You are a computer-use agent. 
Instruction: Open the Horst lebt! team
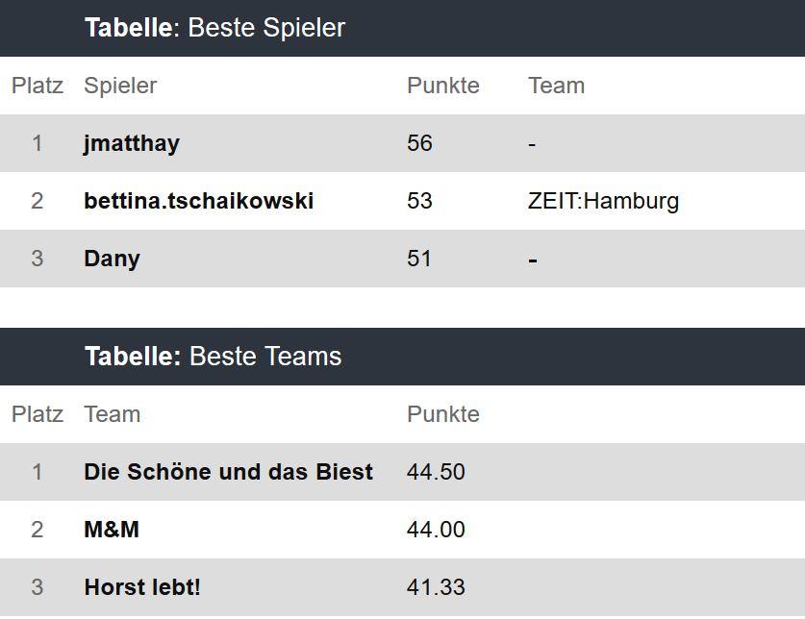pos(142,587)
